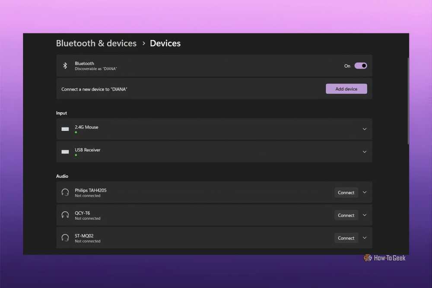Click the Devices breadcrumb title
This screenshot has width=432, height=288.
[x=165, y=43]
